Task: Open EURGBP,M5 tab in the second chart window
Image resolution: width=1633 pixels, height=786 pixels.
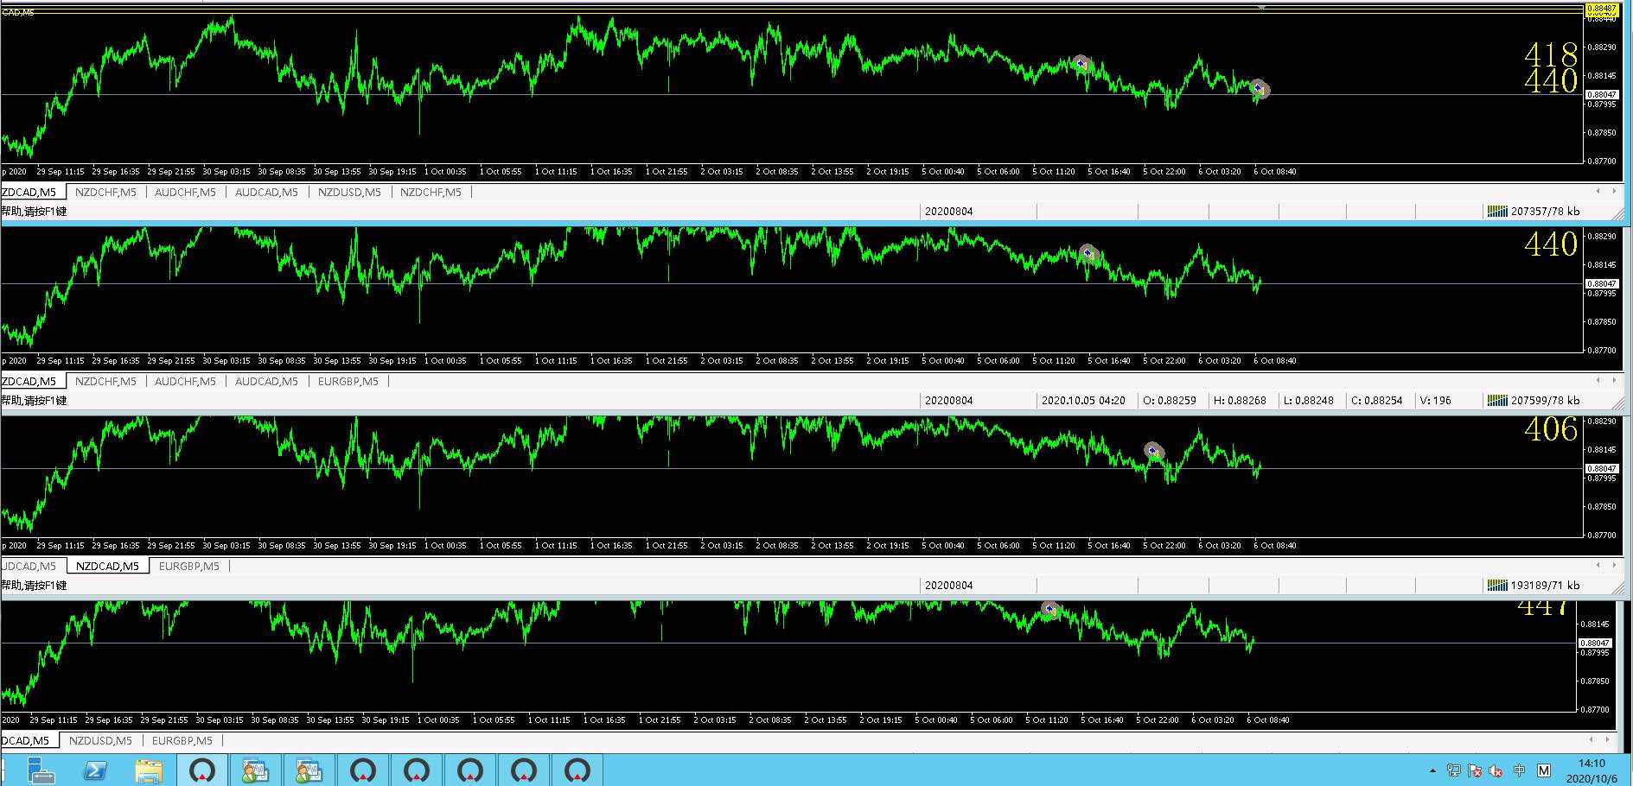Action: pyautogui.click(x=348, y=381)
